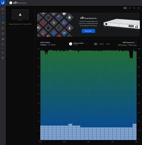Open the Settings gear icon in sidebar
Image resolution: width=142 pixels, height=145 pixels.
[3, 58]
